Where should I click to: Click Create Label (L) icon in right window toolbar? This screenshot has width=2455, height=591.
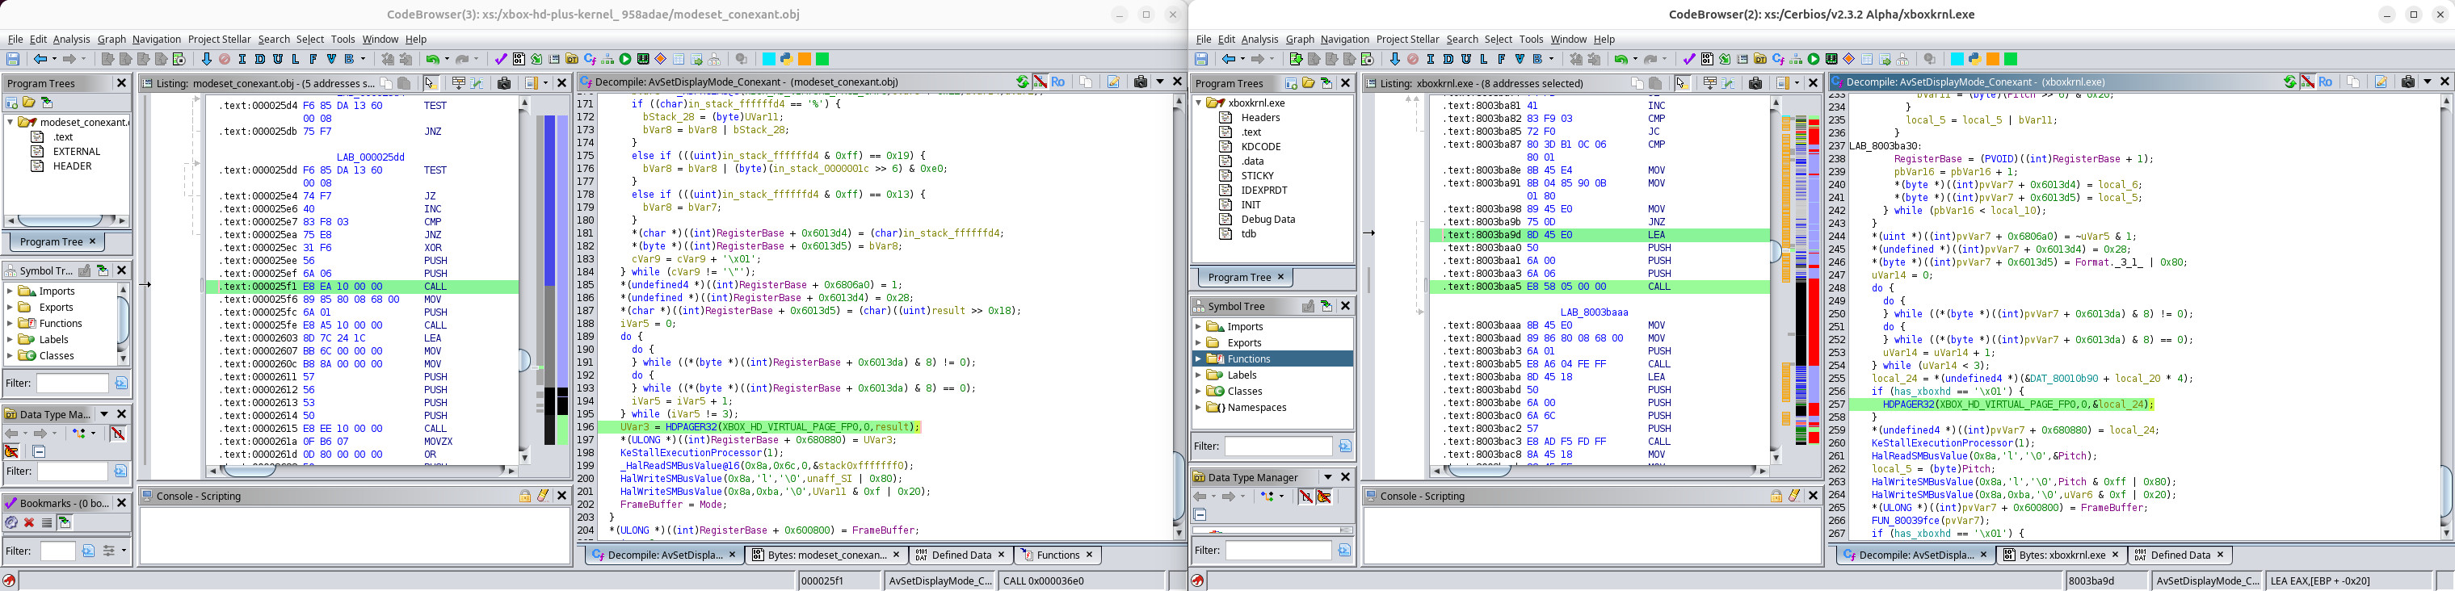pyautogui.click(x=1484, y=59)
